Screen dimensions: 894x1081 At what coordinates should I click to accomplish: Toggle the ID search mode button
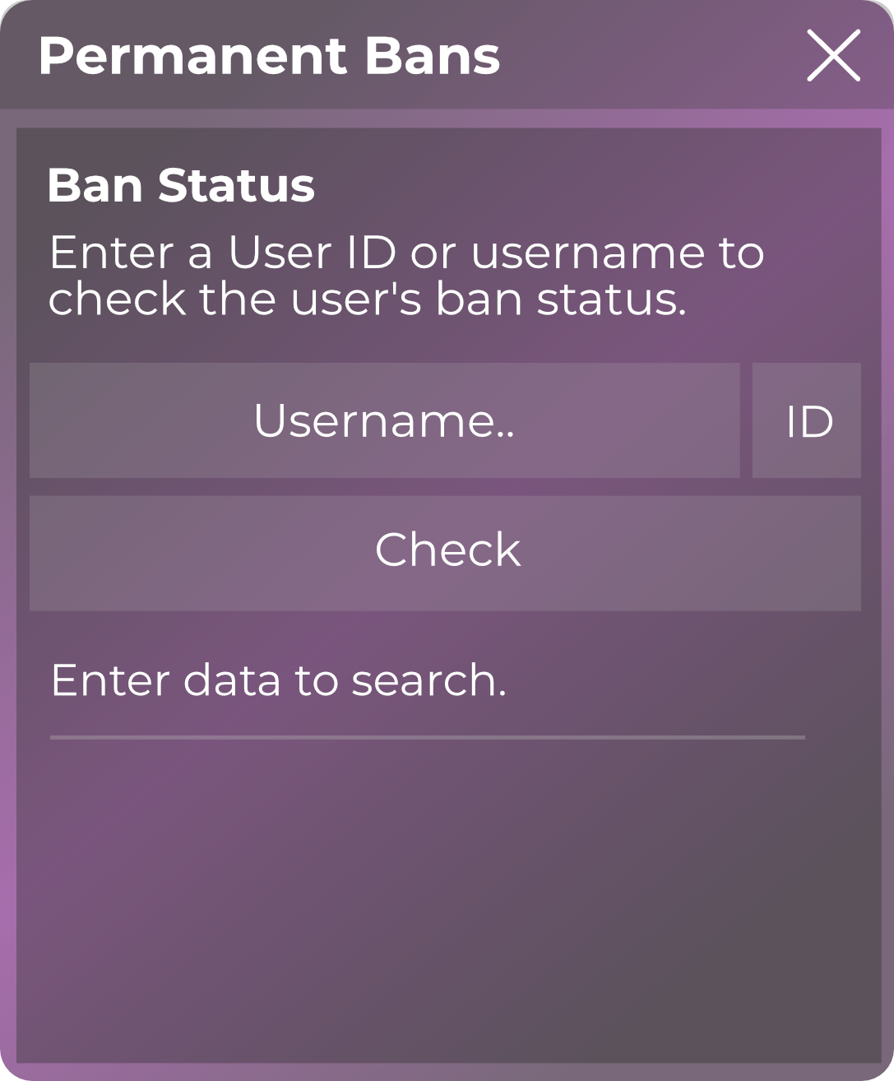pyautogui.click(x=807, y=420)
